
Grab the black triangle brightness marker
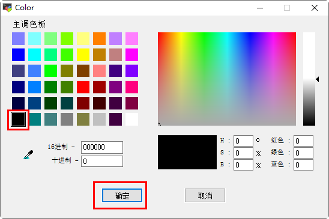pyautogui.click(x=318, y=79)
